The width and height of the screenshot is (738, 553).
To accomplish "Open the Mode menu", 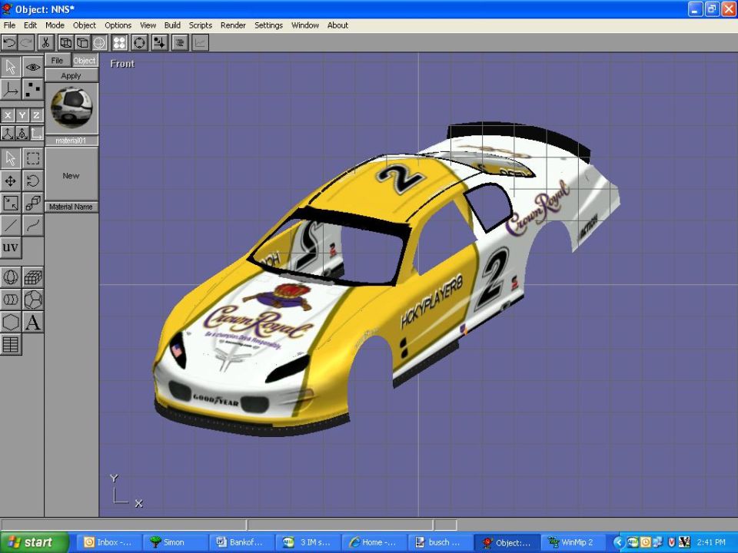I will click(55, 25).
